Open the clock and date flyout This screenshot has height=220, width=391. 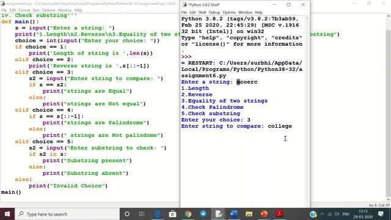tap(363, 214)
